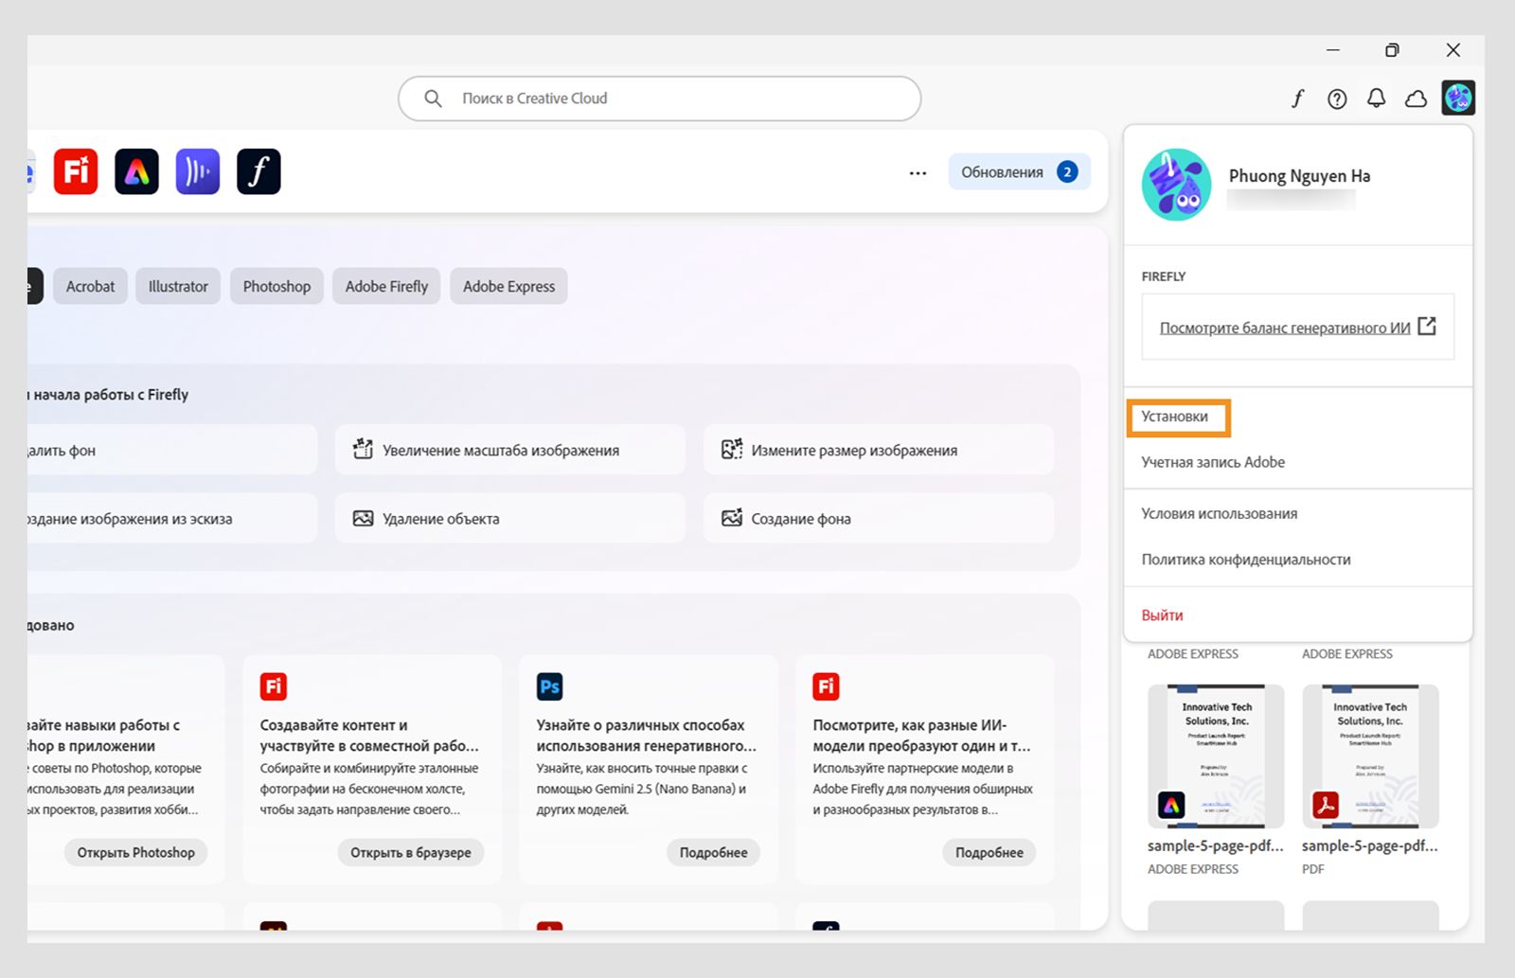1515x978 pixels.
Task: Click Открыть Photoshop button
Action: (136, 852)
